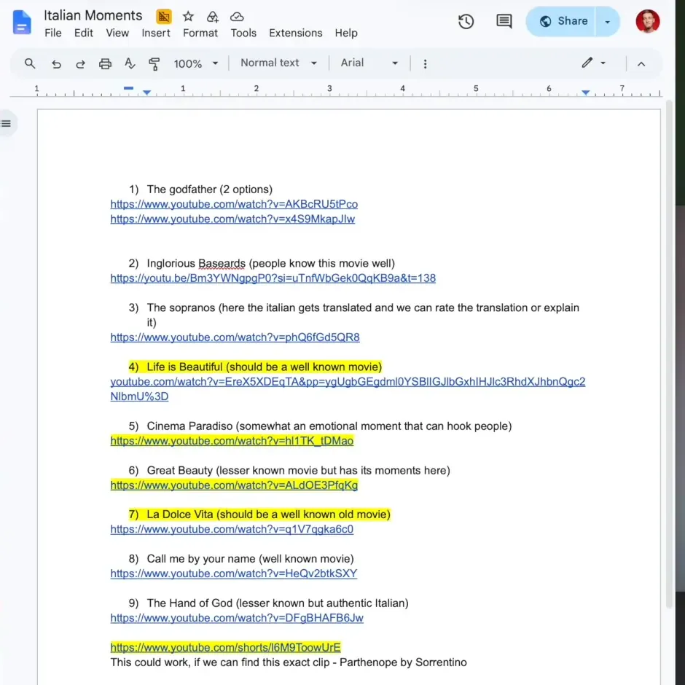
Task: Undo the last action
Action: [56, 64]
